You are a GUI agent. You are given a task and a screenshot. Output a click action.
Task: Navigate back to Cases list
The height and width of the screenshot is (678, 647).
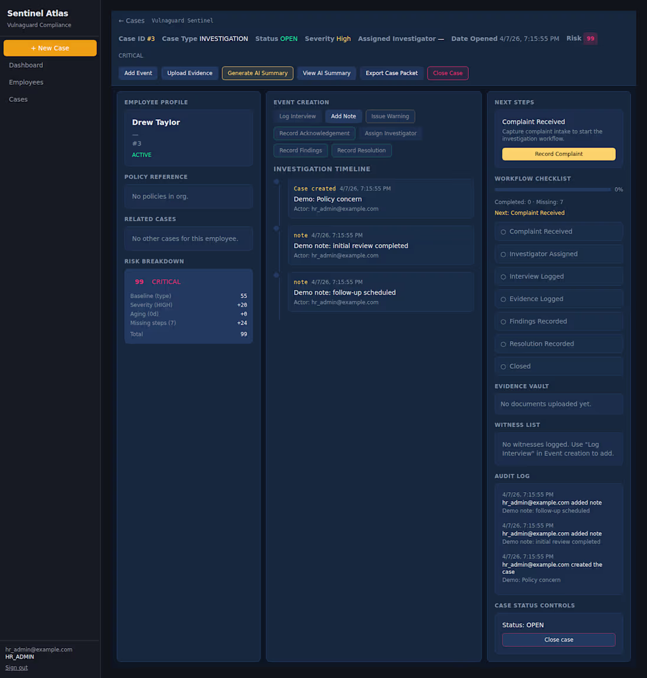click(x=131, y=20)
